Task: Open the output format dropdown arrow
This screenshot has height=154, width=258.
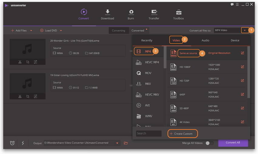Action: (x=245, y=30)
